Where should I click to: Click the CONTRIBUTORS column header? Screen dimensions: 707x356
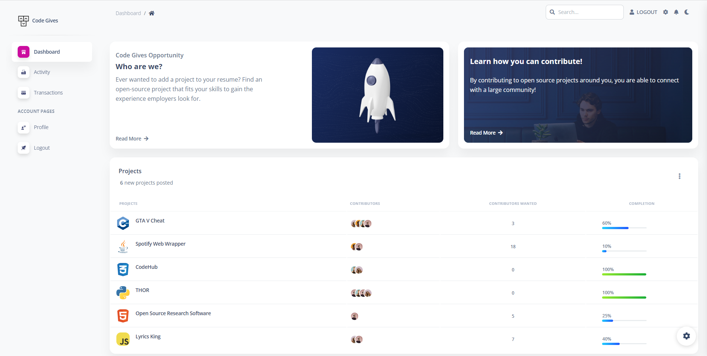365,203
